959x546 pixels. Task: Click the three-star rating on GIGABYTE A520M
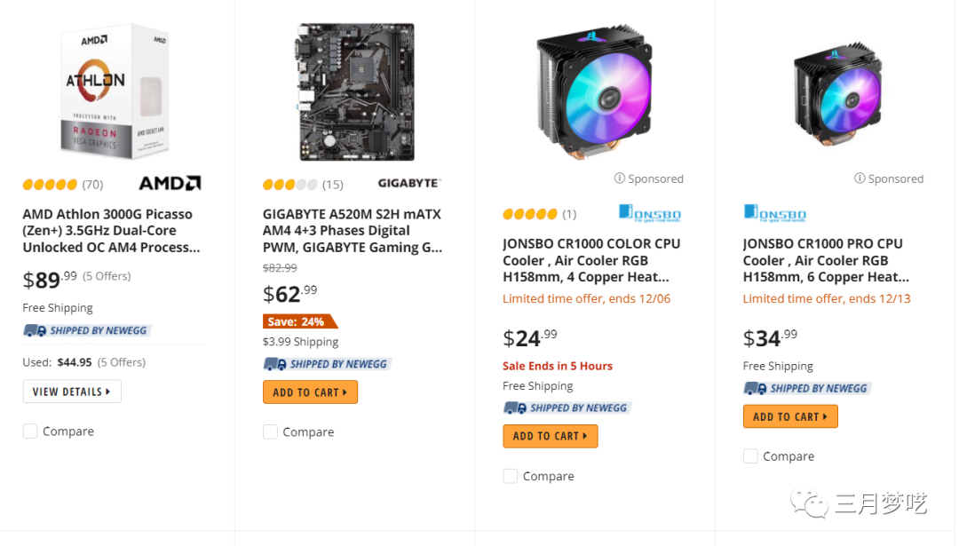pyautogui.click(x=289, y=185)
